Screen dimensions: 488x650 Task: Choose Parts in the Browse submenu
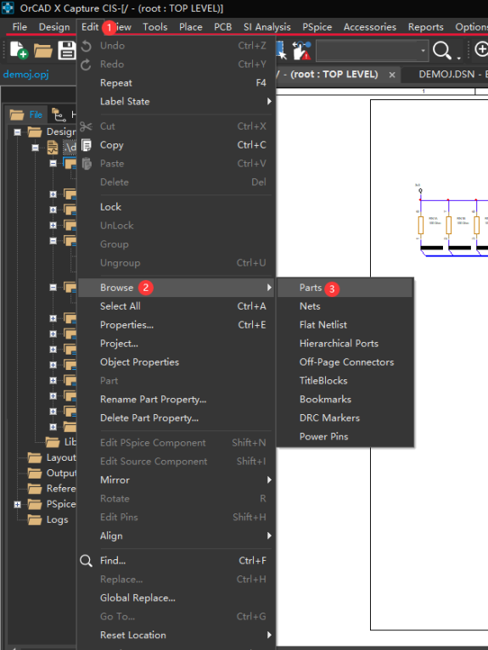[x=345, y=288]
